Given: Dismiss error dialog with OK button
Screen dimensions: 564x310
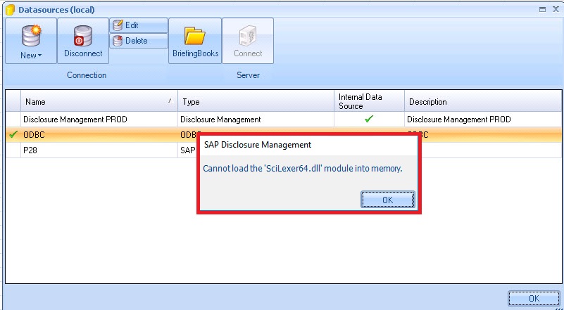Looking at the screenshot, I should click(388, 200).
